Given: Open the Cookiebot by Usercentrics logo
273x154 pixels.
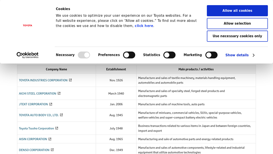Looking at the screenshot, I should coord(27,55).
